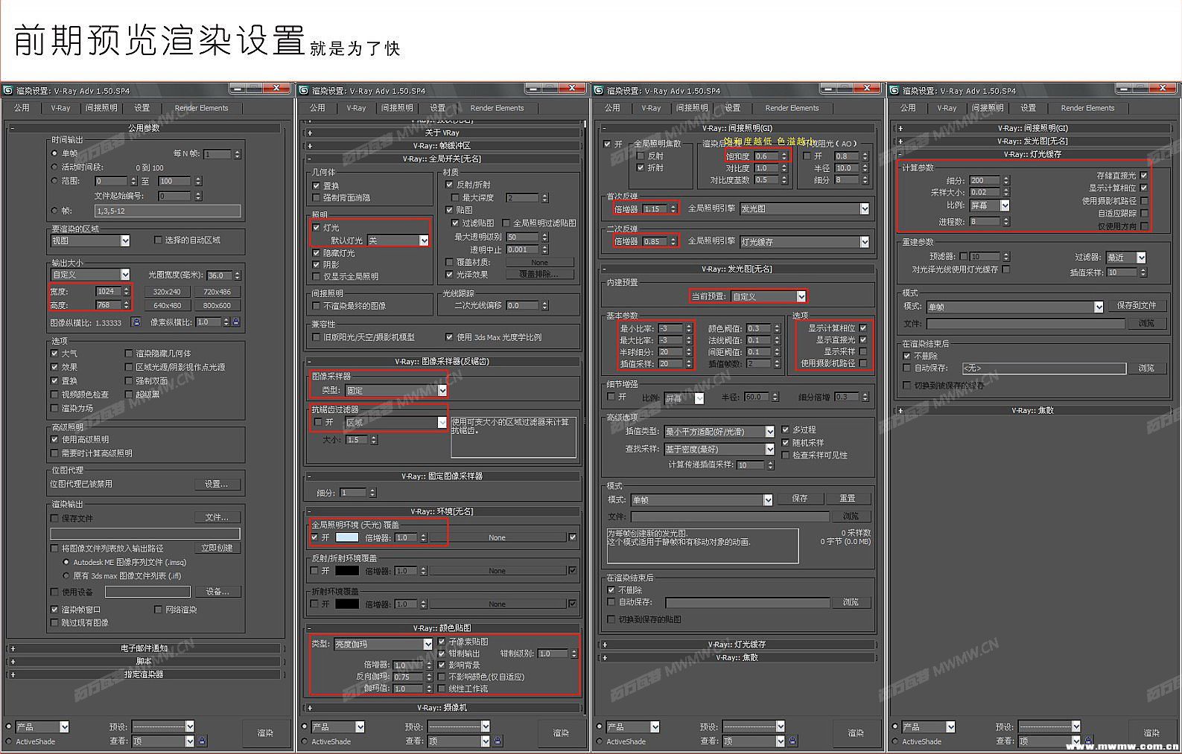The height and width of the screenshot is (754, 1182).
Task: Click the 重置 button in 发光图 模式
Action: (x=848, y=499)
